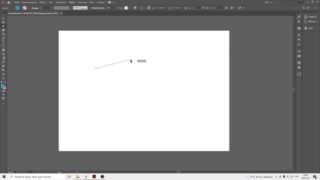This screenshot has height=180, width=320.
Task: Open the Info panel icon in the dock
Action: pyautogui.click(x=299, y=28)
